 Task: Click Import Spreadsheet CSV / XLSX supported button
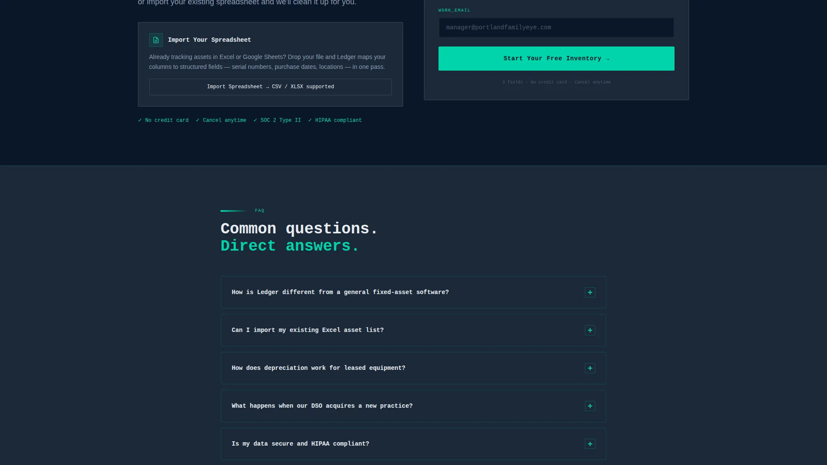(x=270, y=87)
